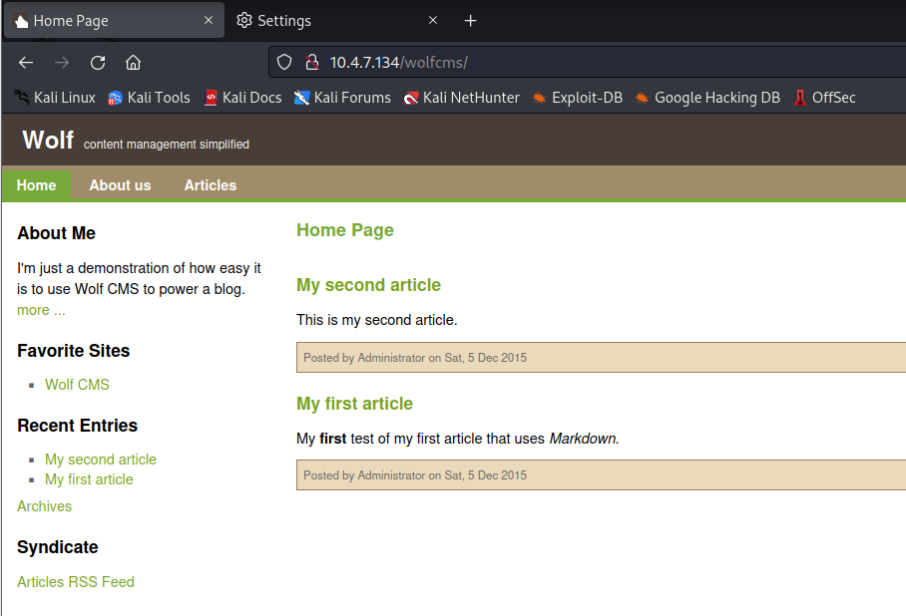Select the Home Page browser tab
The image size is (906, 616).
click(115, 21)
